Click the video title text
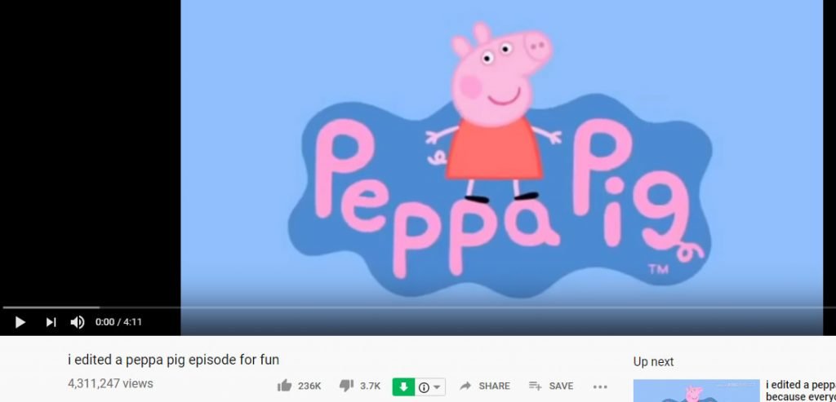Screen dimensions: 836x402 pos(173,360)
